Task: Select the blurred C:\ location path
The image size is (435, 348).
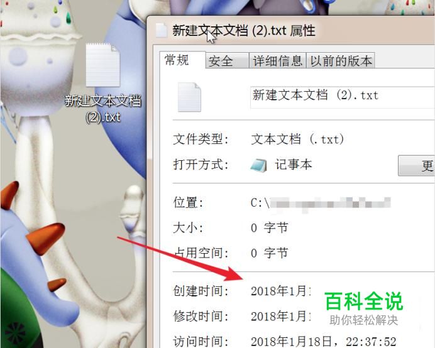Action: [x=321, y=204]
